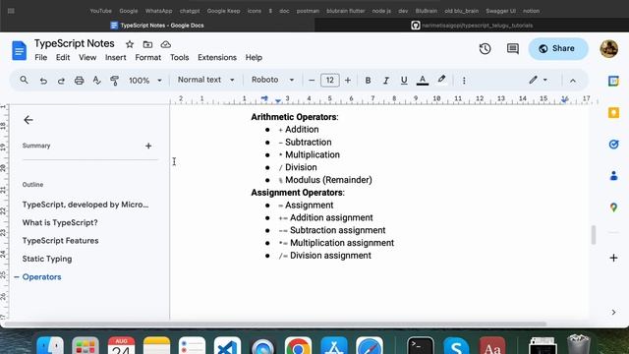Open more toolbar options
The height and width of the screenshot is (354, 629).
pyautogui.click(x=464, y=81)
